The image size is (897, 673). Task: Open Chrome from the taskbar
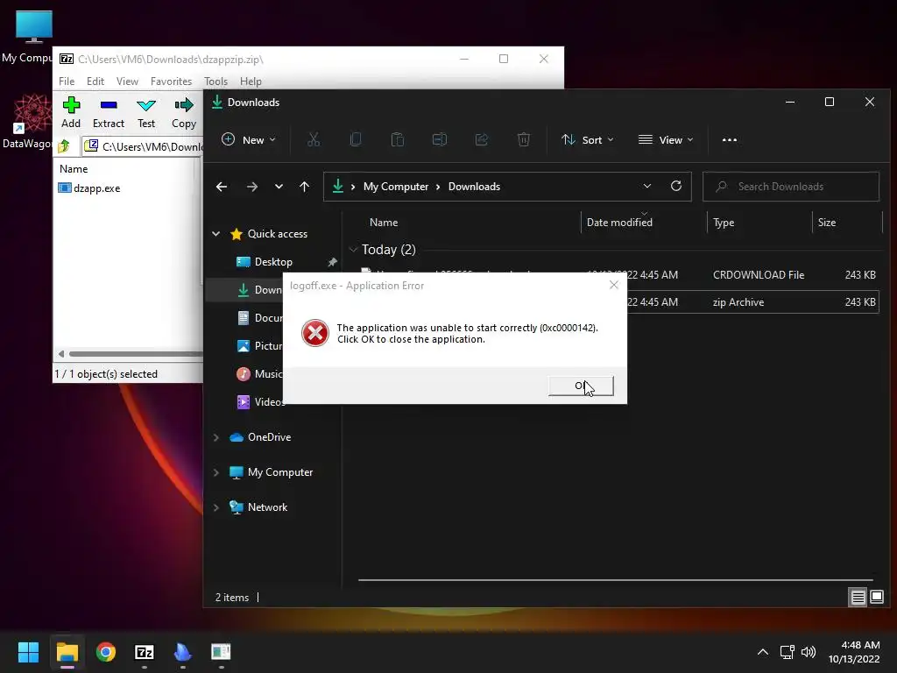tap(106, 652)
